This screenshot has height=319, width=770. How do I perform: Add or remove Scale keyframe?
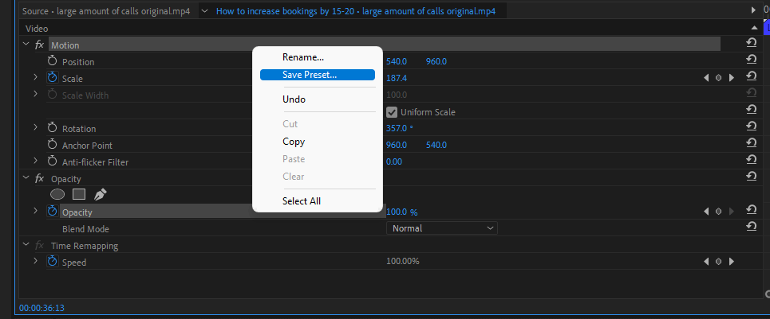coord(718,78)
